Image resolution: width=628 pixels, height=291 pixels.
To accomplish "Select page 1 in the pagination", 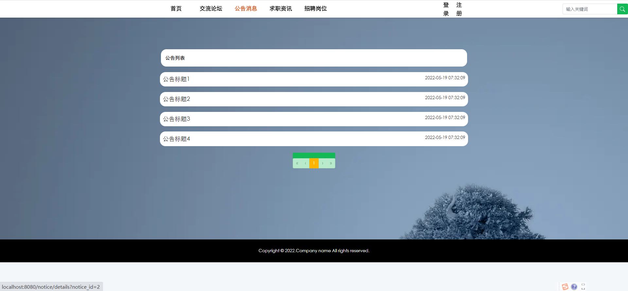I will (314, 163).
